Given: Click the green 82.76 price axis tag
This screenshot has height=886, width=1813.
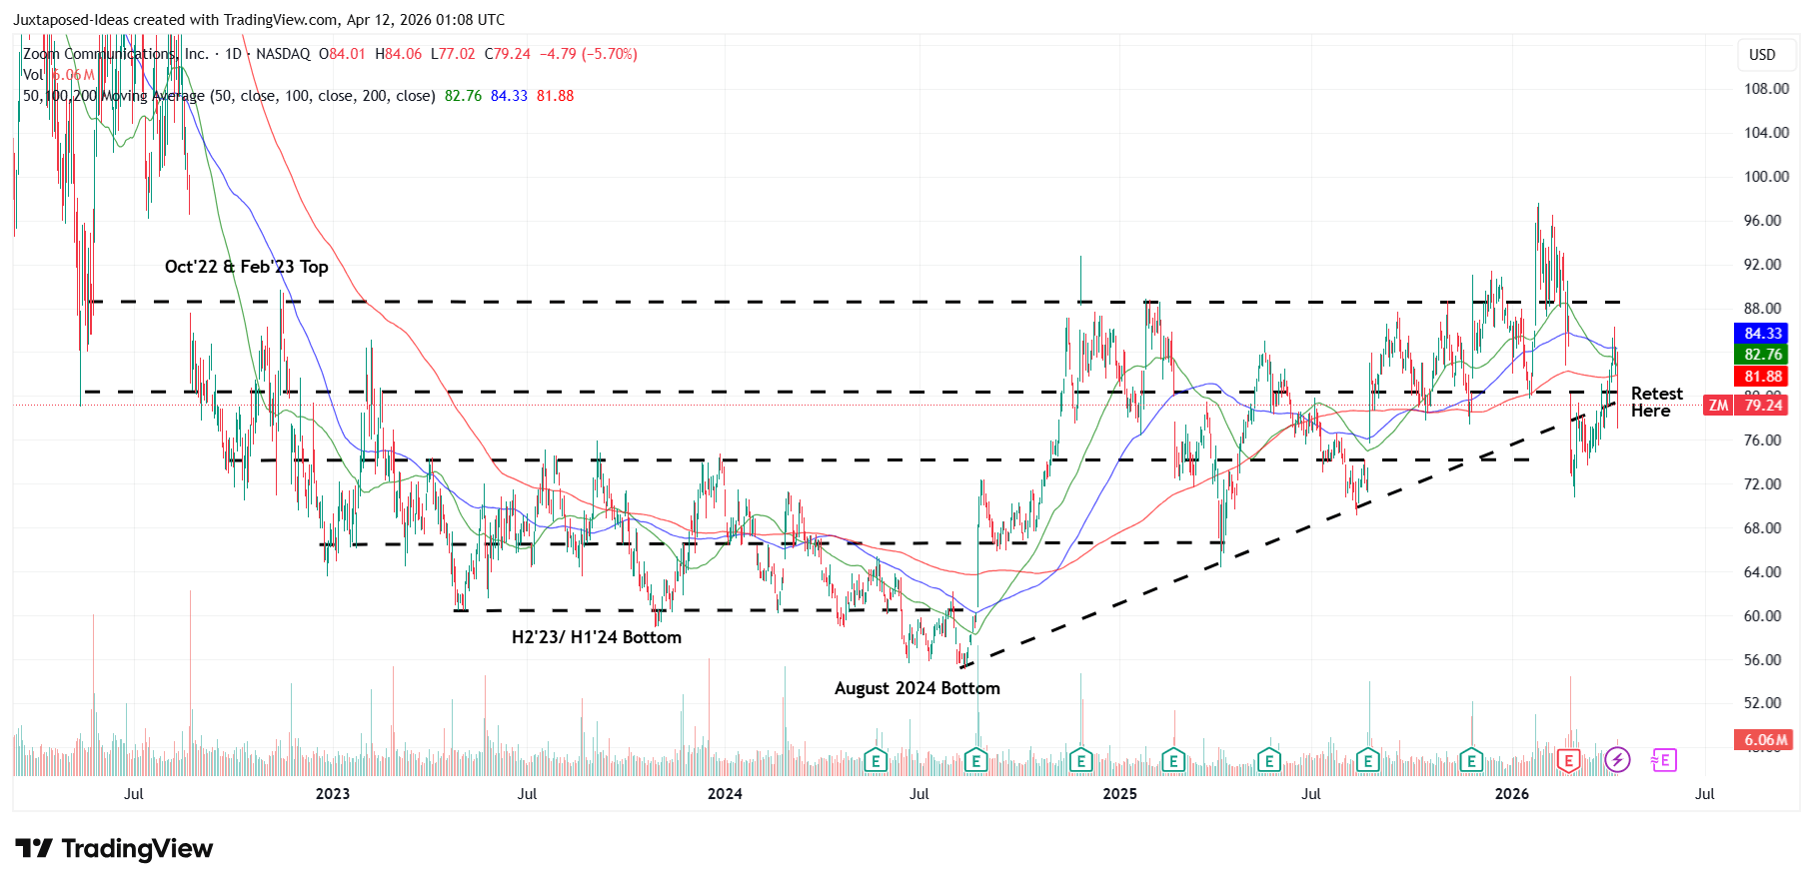Looking at the screenshot, I should (1763, 355).
